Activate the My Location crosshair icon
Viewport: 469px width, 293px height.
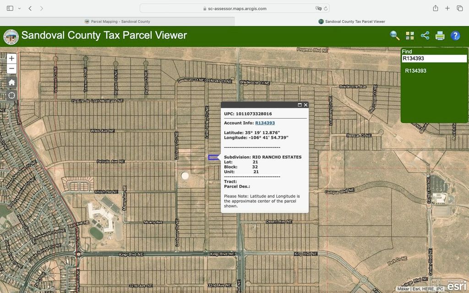tap(11, 95)
